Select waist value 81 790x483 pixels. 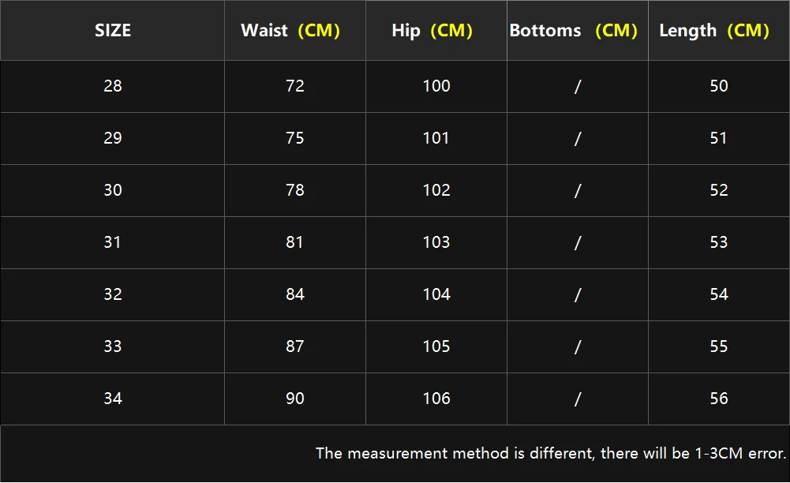pos(294,242)
